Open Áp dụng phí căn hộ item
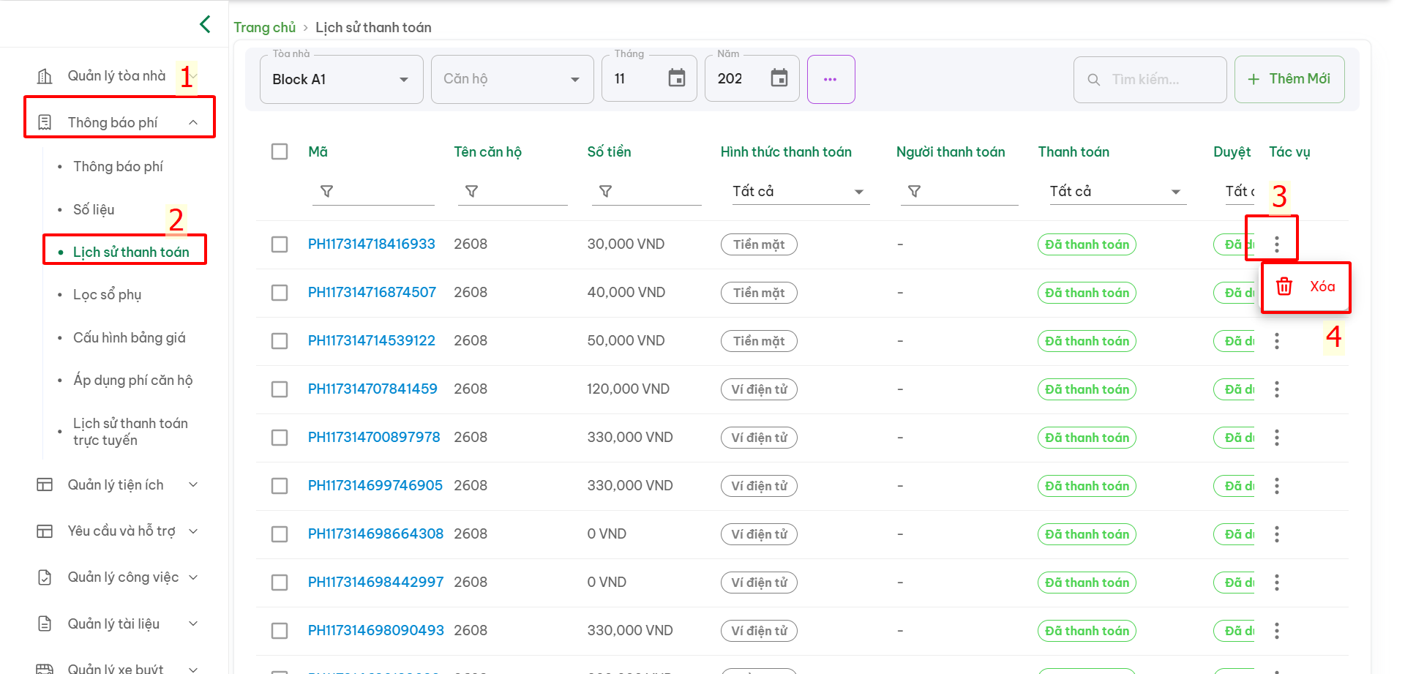This screenshot has width=1405, height=674. pyautogui.click(x=133, y=381)
